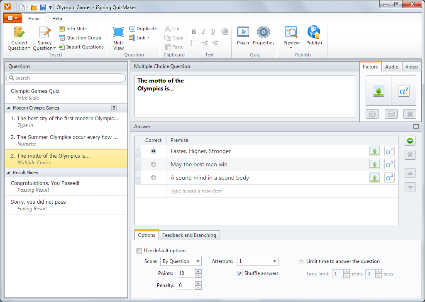Open quiz Properties
The width and height of the screenshot is (425, 302).
pos(264,36)
